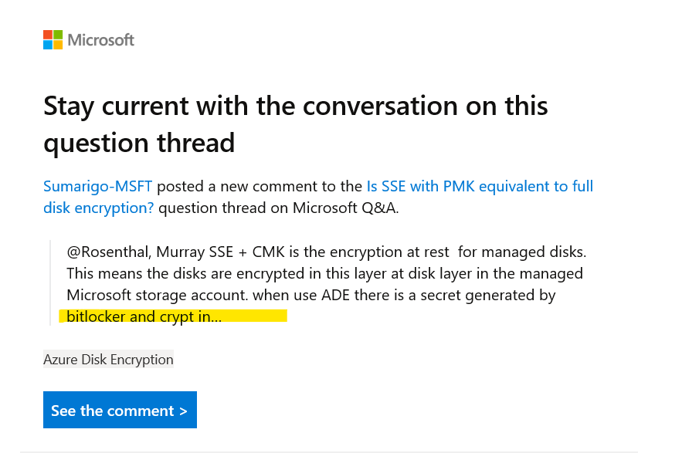Follow the 'disk encryption?' link text
This screenshot has width=682, height=453.
tap(99, 208)
